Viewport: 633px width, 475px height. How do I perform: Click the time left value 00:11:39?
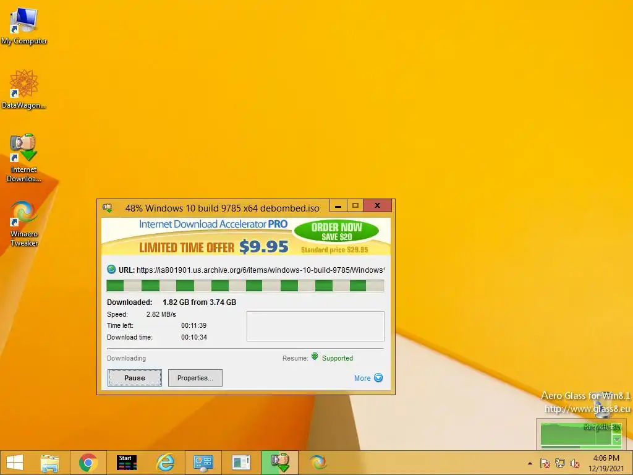pos(193,325)
